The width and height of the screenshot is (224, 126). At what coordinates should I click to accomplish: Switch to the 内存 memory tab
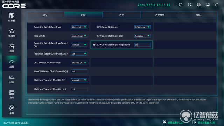tap(121, 15)
